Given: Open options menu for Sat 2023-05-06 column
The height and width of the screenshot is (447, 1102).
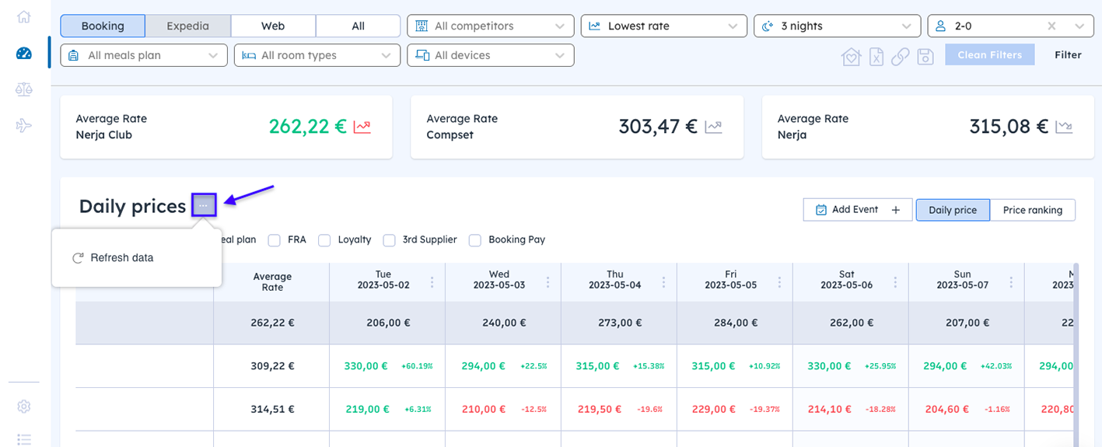Looking at the screenshot, I should pos(896,282).
